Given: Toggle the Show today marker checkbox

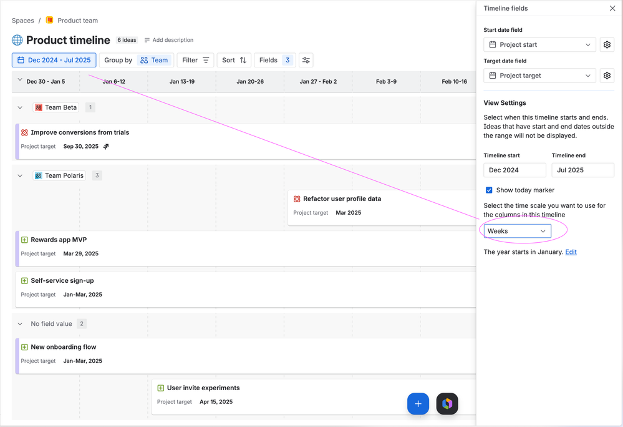Looking at the screenshot, I should click(x=489, y=190).
